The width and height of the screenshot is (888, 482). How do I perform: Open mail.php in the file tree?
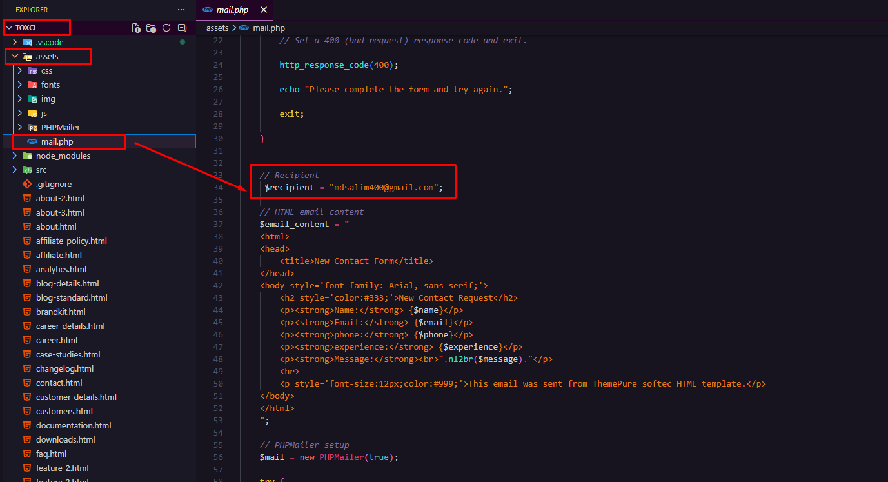click(x=98, y=141)
